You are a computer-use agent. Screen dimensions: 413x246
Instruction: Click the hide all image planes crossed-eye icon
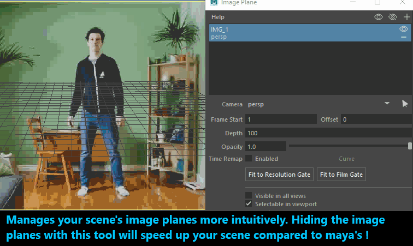coord(392,17)
